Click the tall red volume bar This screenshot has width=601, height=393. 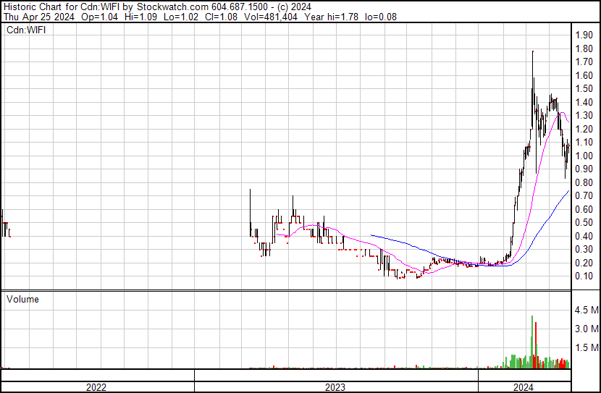click(x=536, y=345)
